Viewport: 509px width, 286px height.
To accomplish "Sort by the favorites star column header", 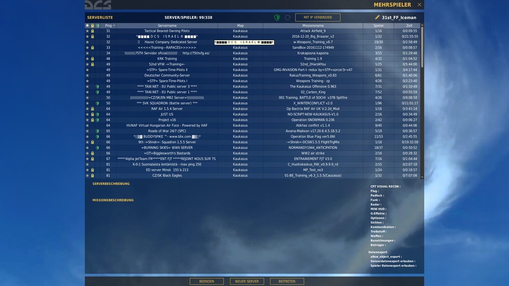I will tap(87, 25).
